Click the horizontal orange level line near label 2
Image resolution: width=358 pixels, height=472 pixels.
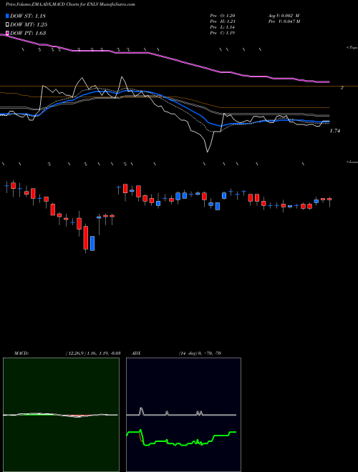pos(179,87)
